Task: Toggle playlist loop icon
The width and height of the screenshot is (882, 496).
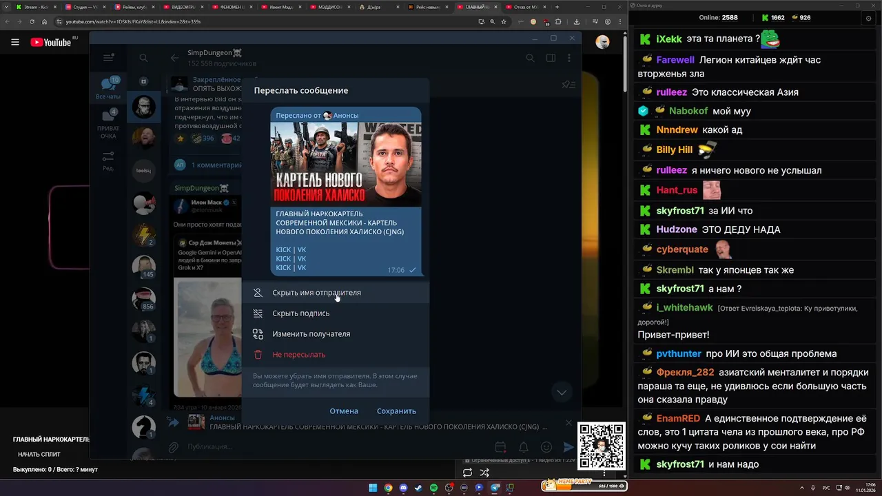Action: [x=467, y=473]
